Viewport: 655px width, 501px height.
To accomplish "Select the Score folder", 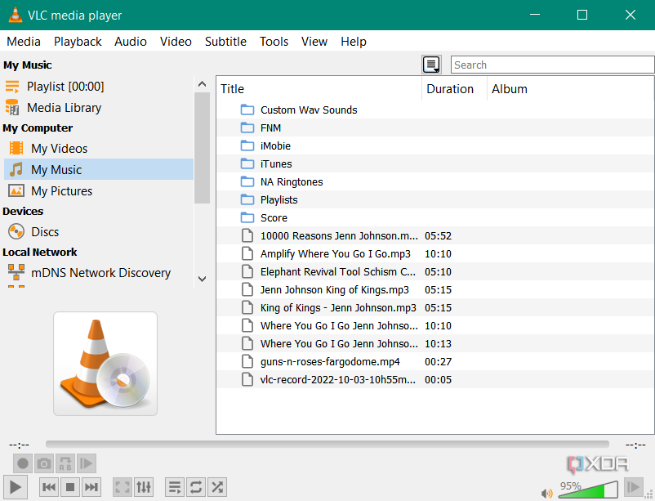I will (x=435, y=218).
